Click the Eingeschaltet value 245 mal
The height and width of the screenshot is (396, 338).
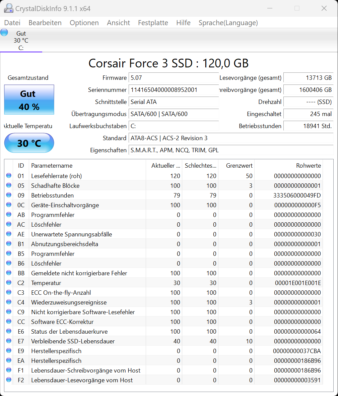click(308, 114)
